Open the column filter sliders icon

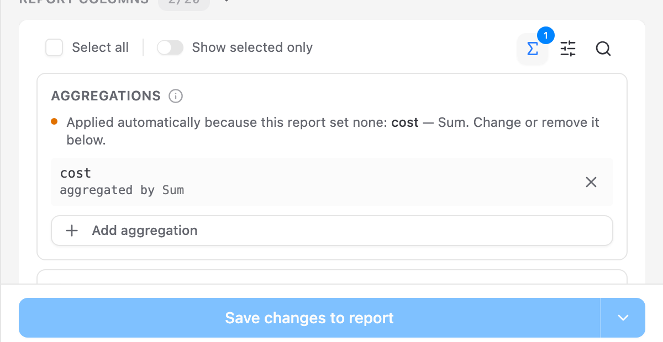[568, 49]
